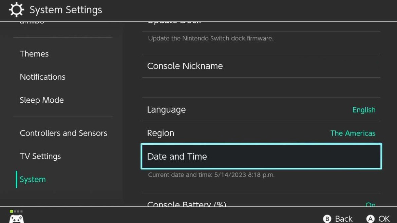Select the System sidebar entry

[33, 179]
